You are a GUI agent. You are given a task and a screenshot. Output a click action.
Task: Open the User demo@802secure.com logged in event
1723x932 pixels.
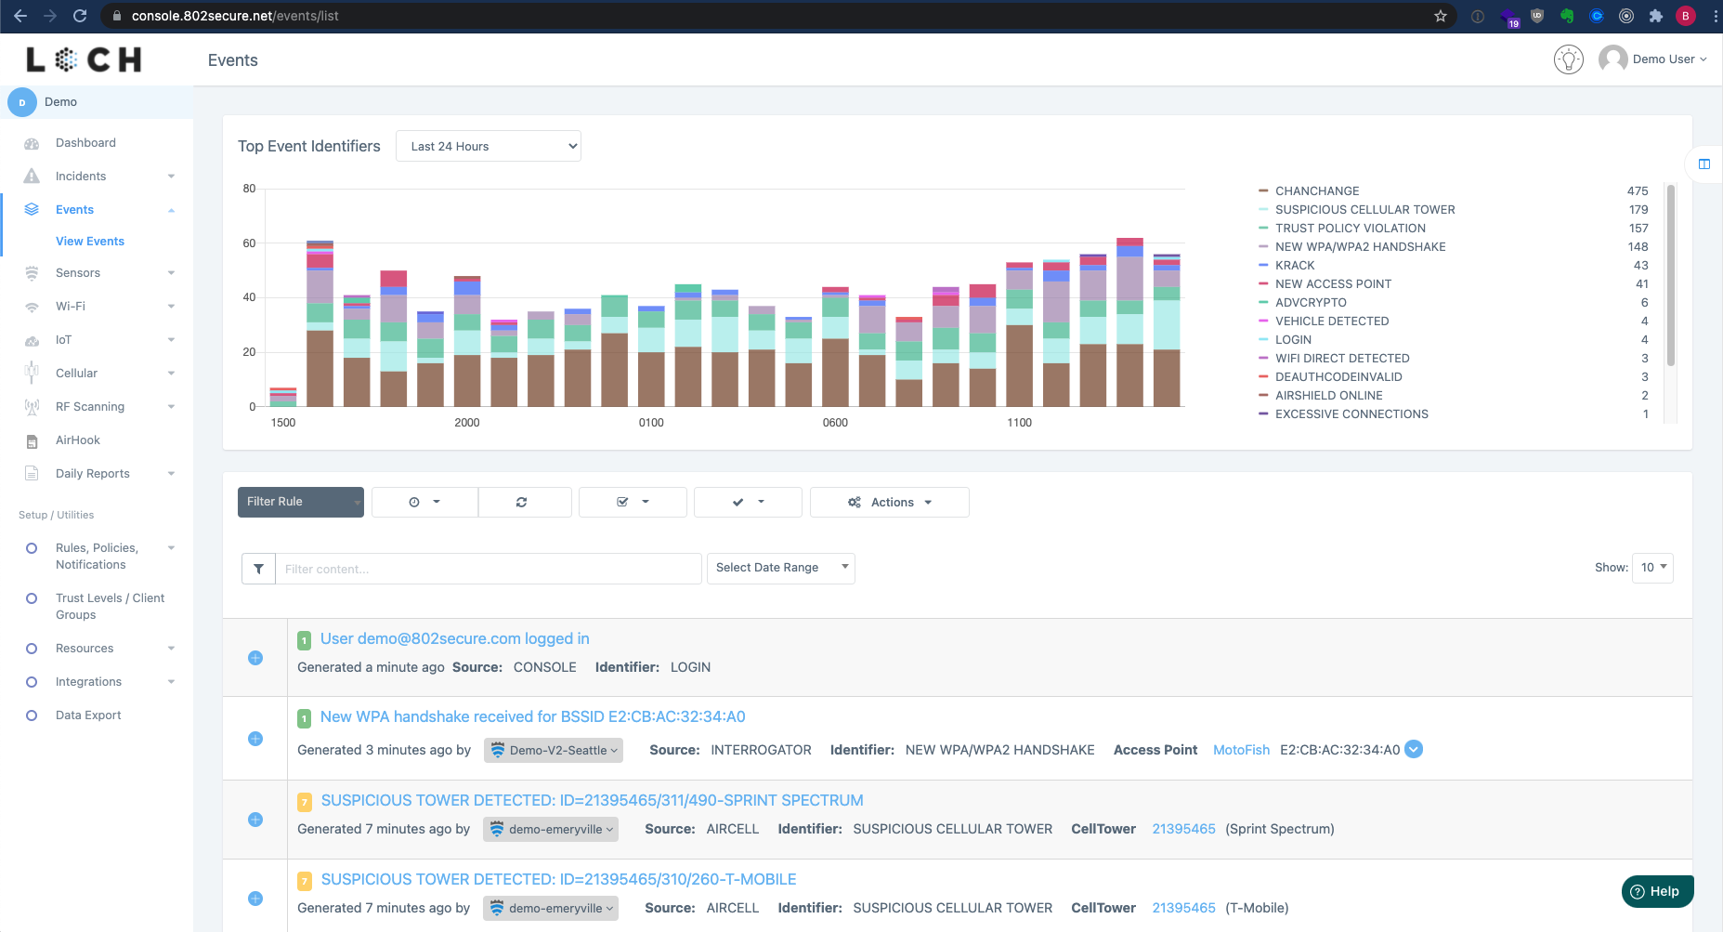click(x=455, y=638)
